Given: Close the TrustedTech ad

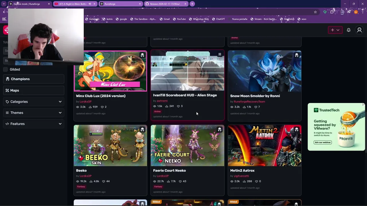Looking at the screenshot, I should tap(363, 105).
